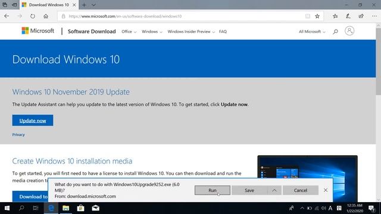Screen dimensions: 381x214
Task: Click the Share page icon
Action: click(361, 16)
